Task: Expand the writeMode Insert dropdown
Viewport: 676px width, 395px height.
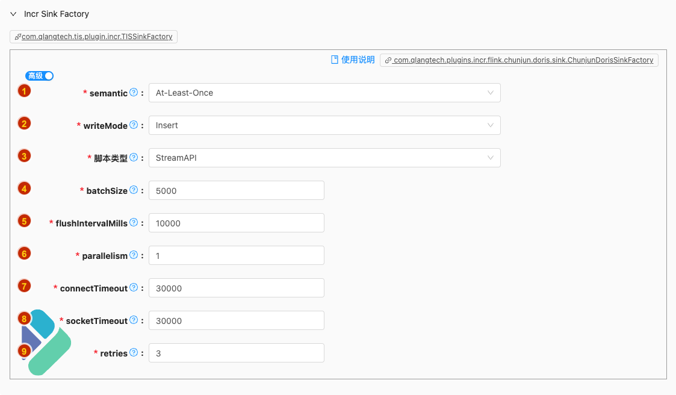Action: pyautogui.click(x=324, y=125)
